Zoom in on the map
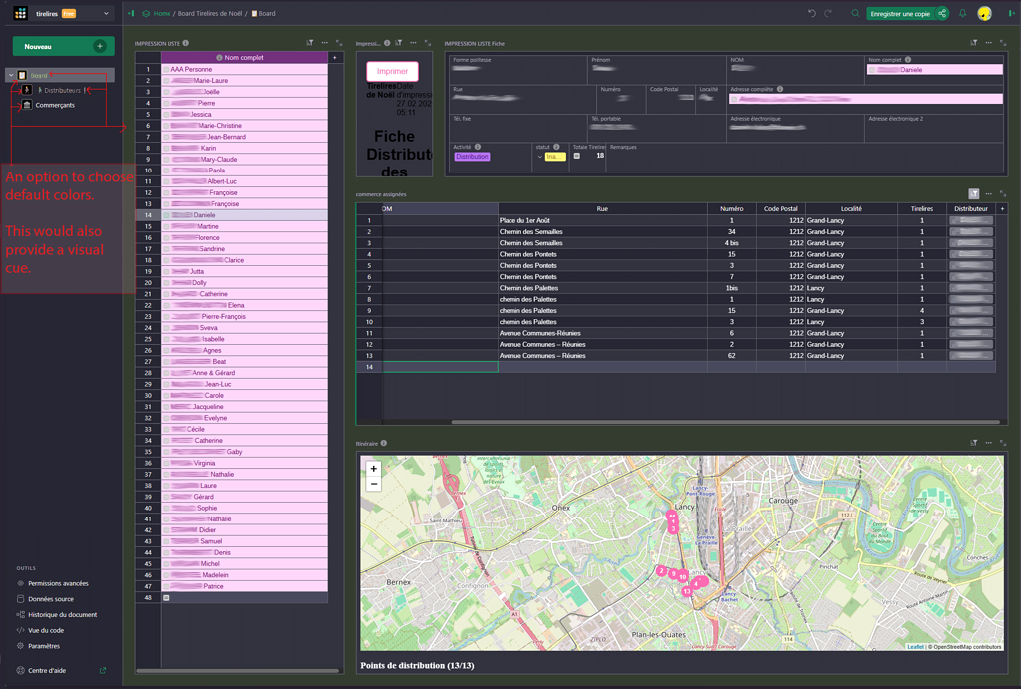 (374, 469)
